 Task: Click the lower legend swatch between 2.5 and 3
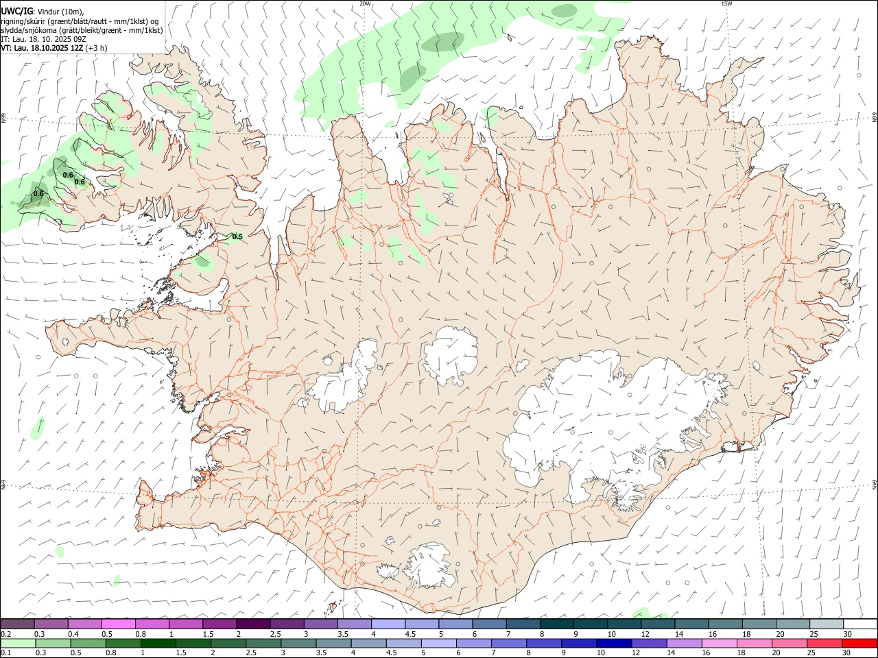click(263, 643)
